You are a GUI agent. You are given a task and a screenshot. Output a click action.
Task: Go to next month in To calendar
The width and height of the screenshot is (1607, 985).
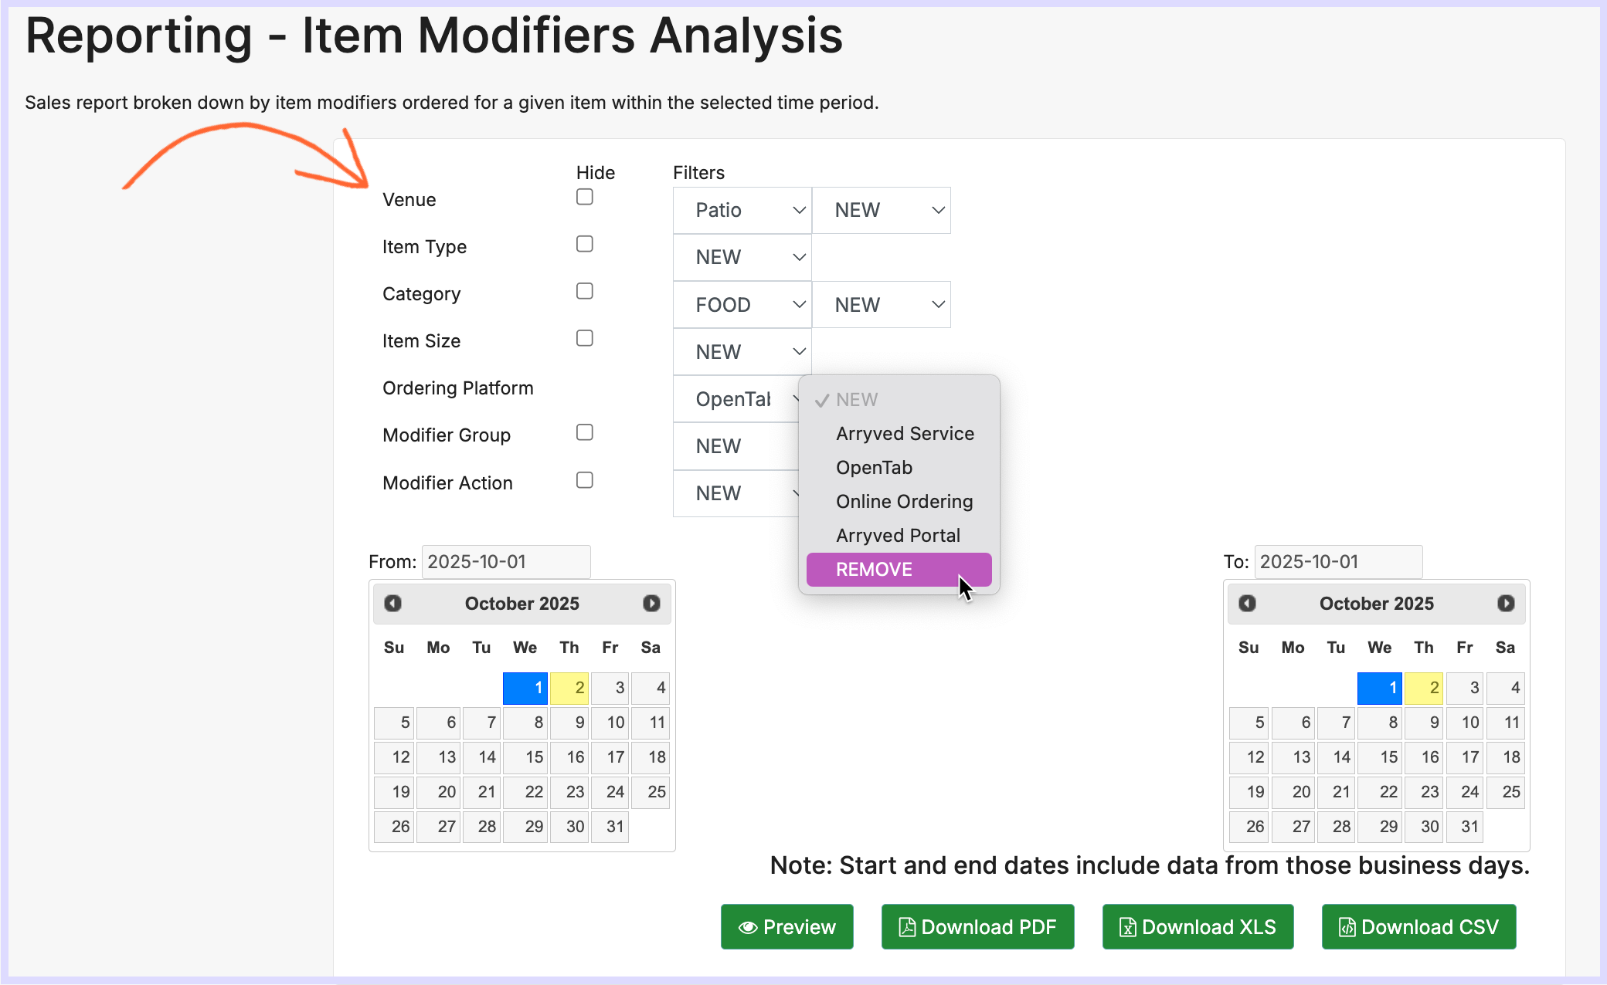point(1506,603)
